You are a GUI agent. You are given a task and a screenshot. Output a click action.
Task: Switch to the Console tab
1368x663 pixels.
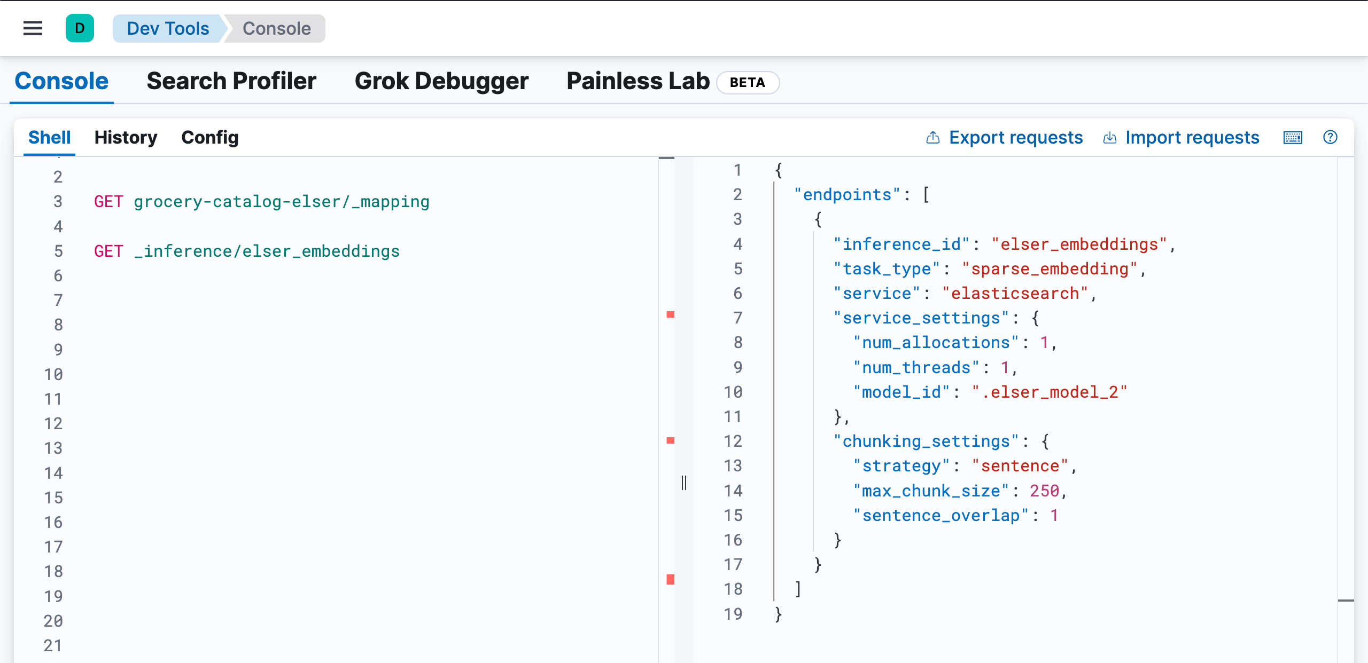pos(61,81)
